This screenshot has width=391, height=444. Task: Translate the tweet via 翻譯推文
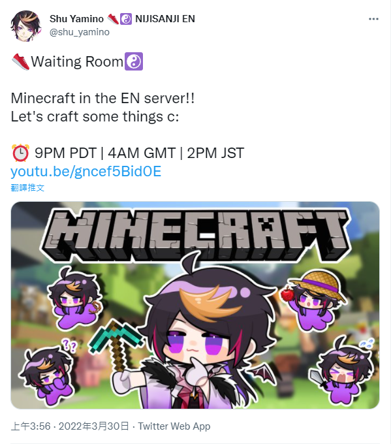click(27, 187)
